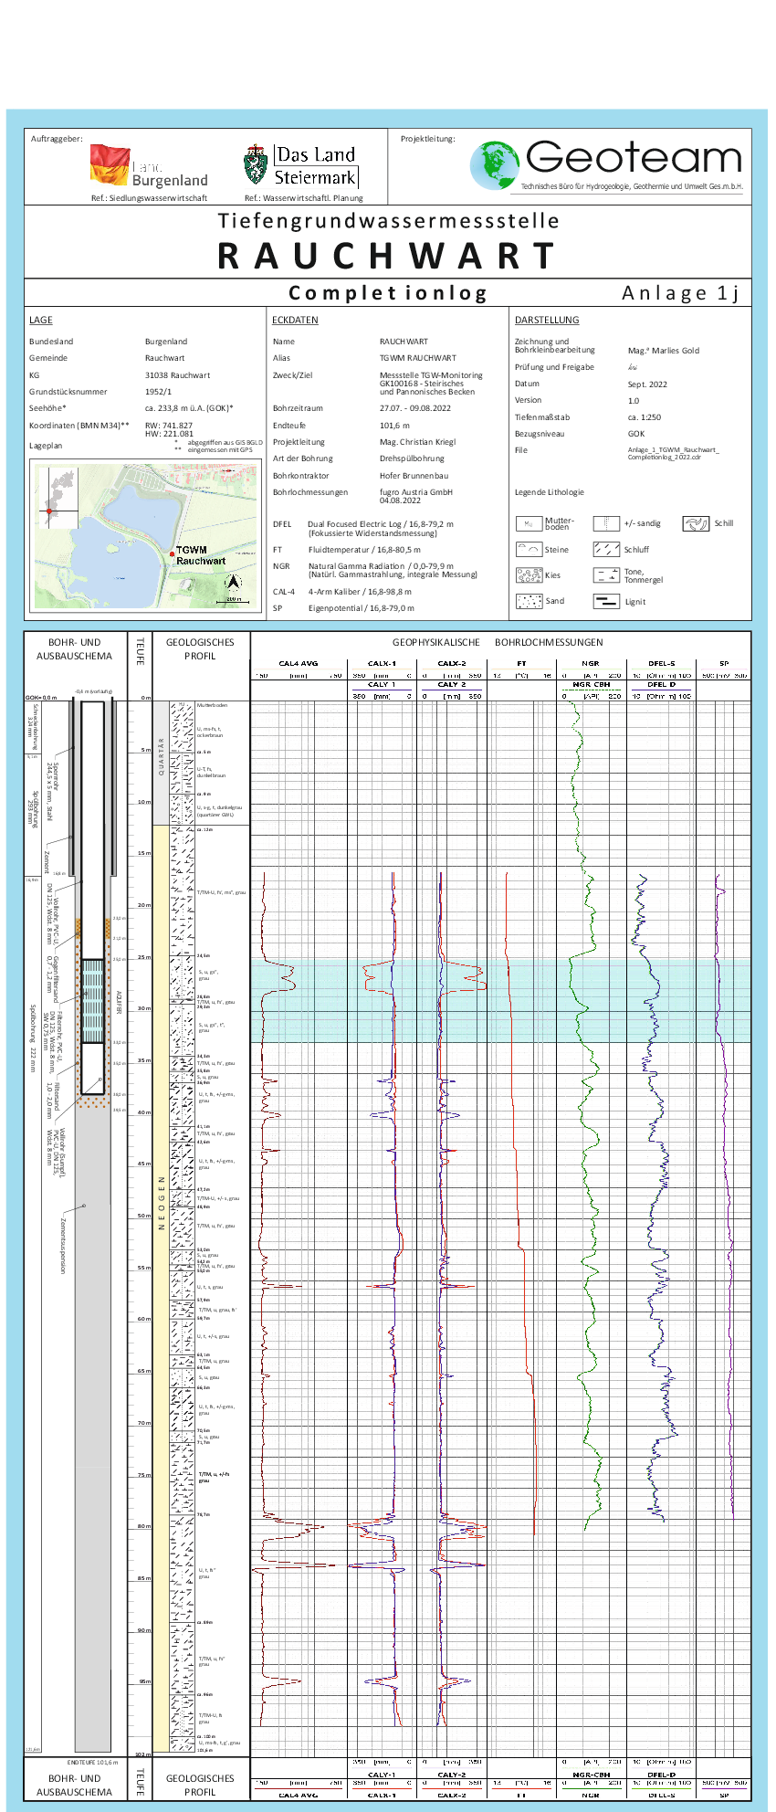Select the Lignit legend symbol
The height and width of the screenshot is (1812, 776).
coord(606,601)
